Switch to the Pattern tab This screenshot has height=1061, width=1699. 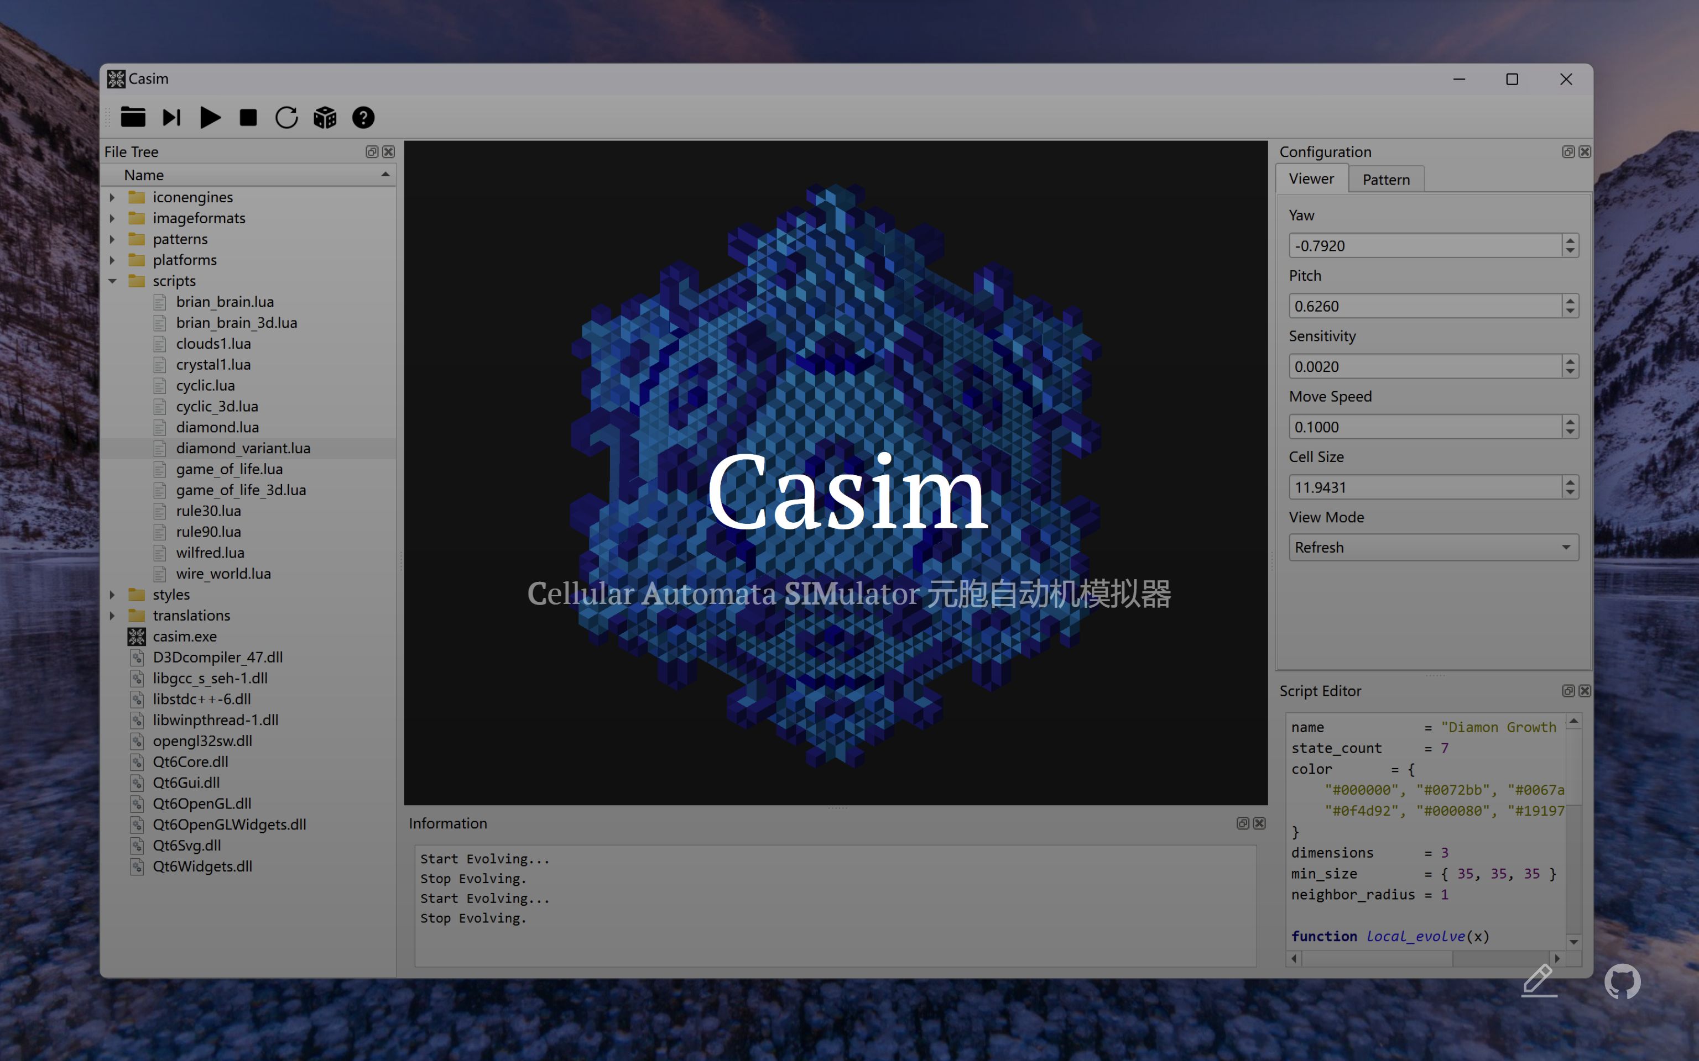[1385, 180]
